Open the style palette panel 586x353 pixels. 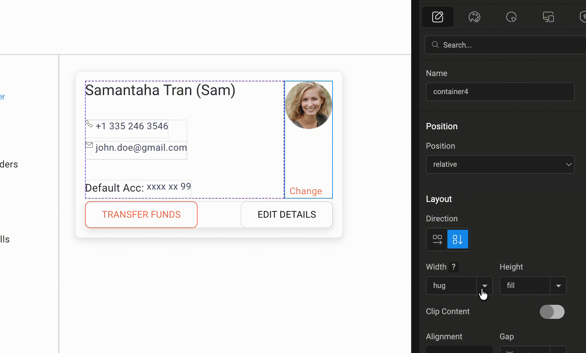474,17
